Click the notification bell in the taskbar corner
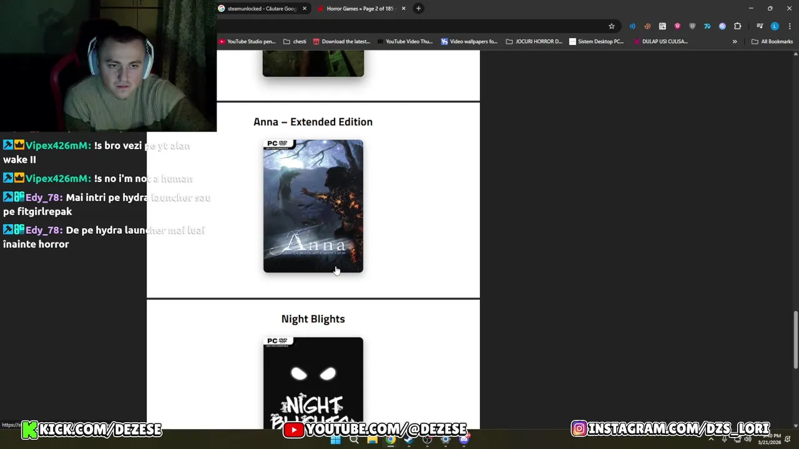This screenshot has height=449, width=799. tap(788, 439)
